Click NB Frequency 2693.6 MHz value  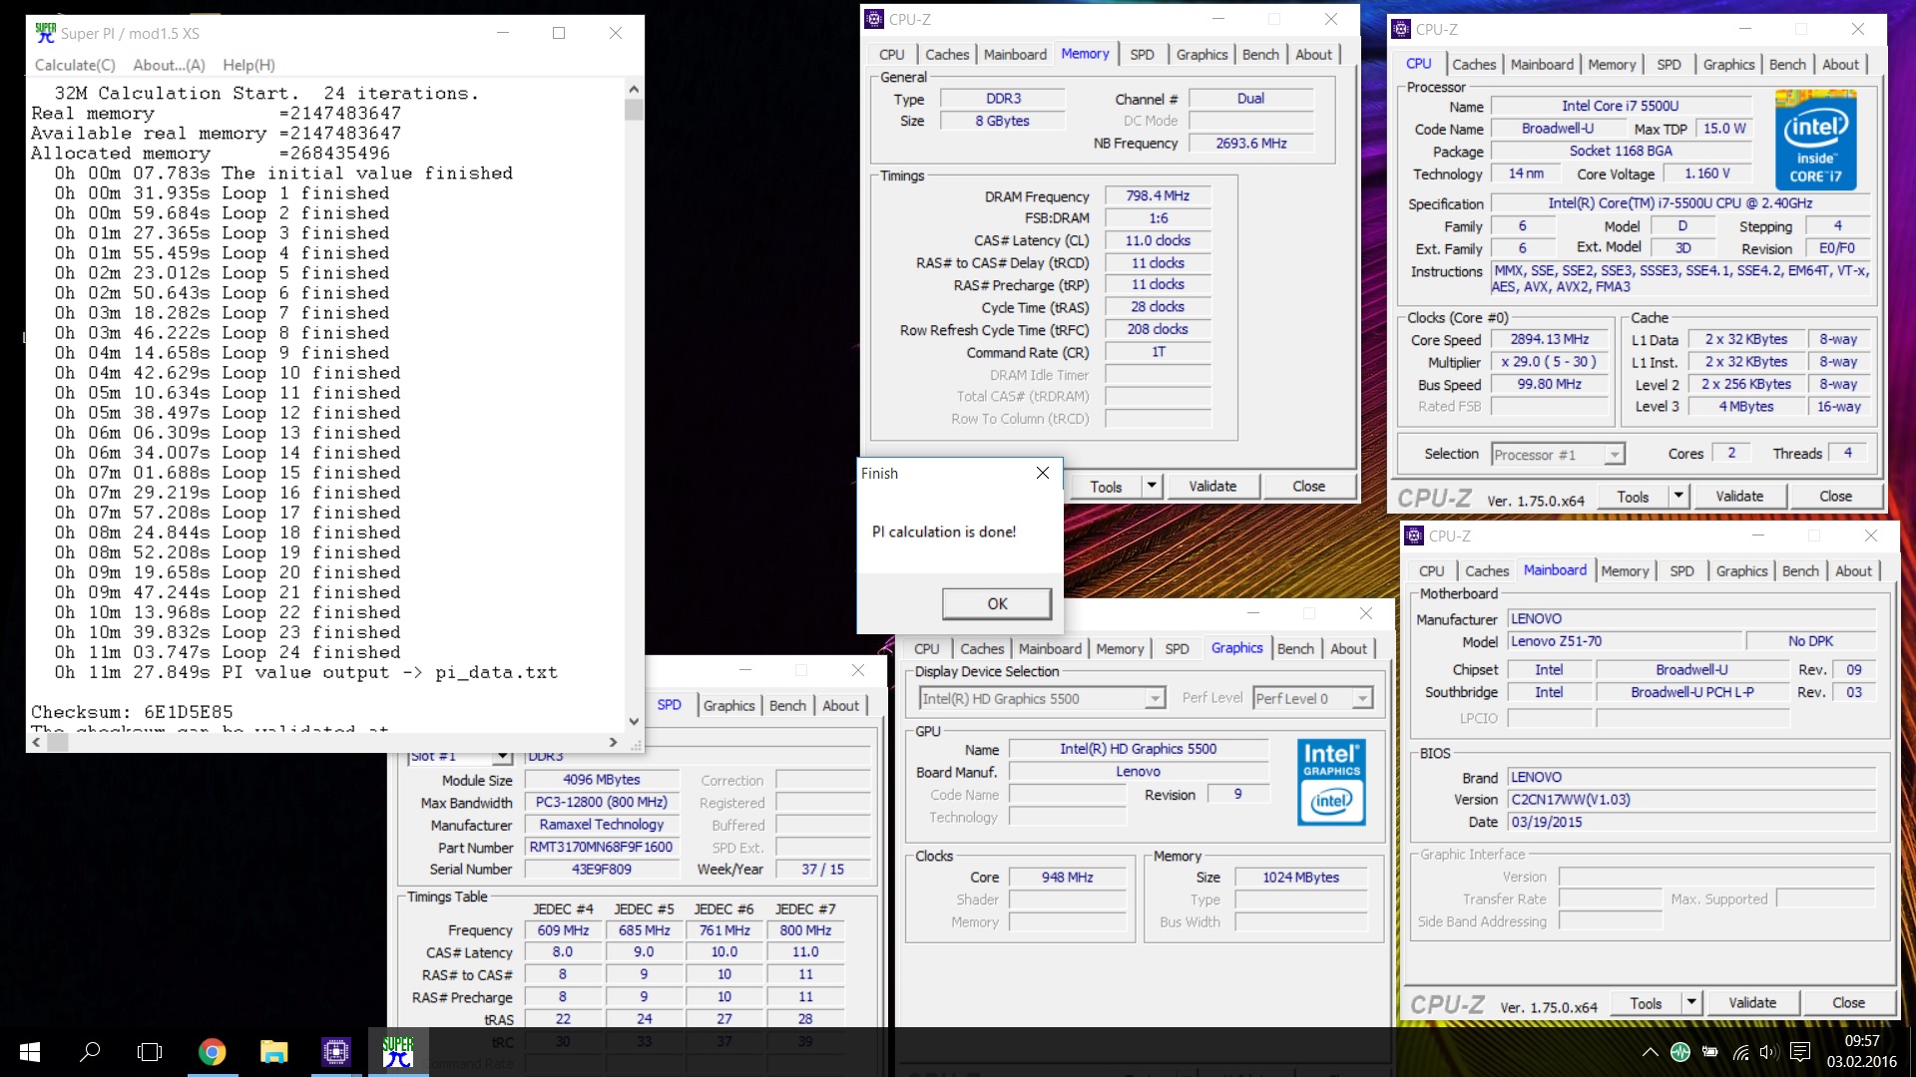[1251, 144]
